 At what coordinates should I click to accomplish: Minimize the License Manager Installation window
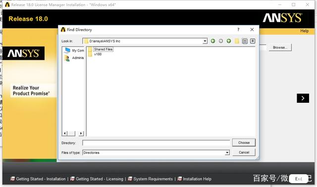(280, 4)
